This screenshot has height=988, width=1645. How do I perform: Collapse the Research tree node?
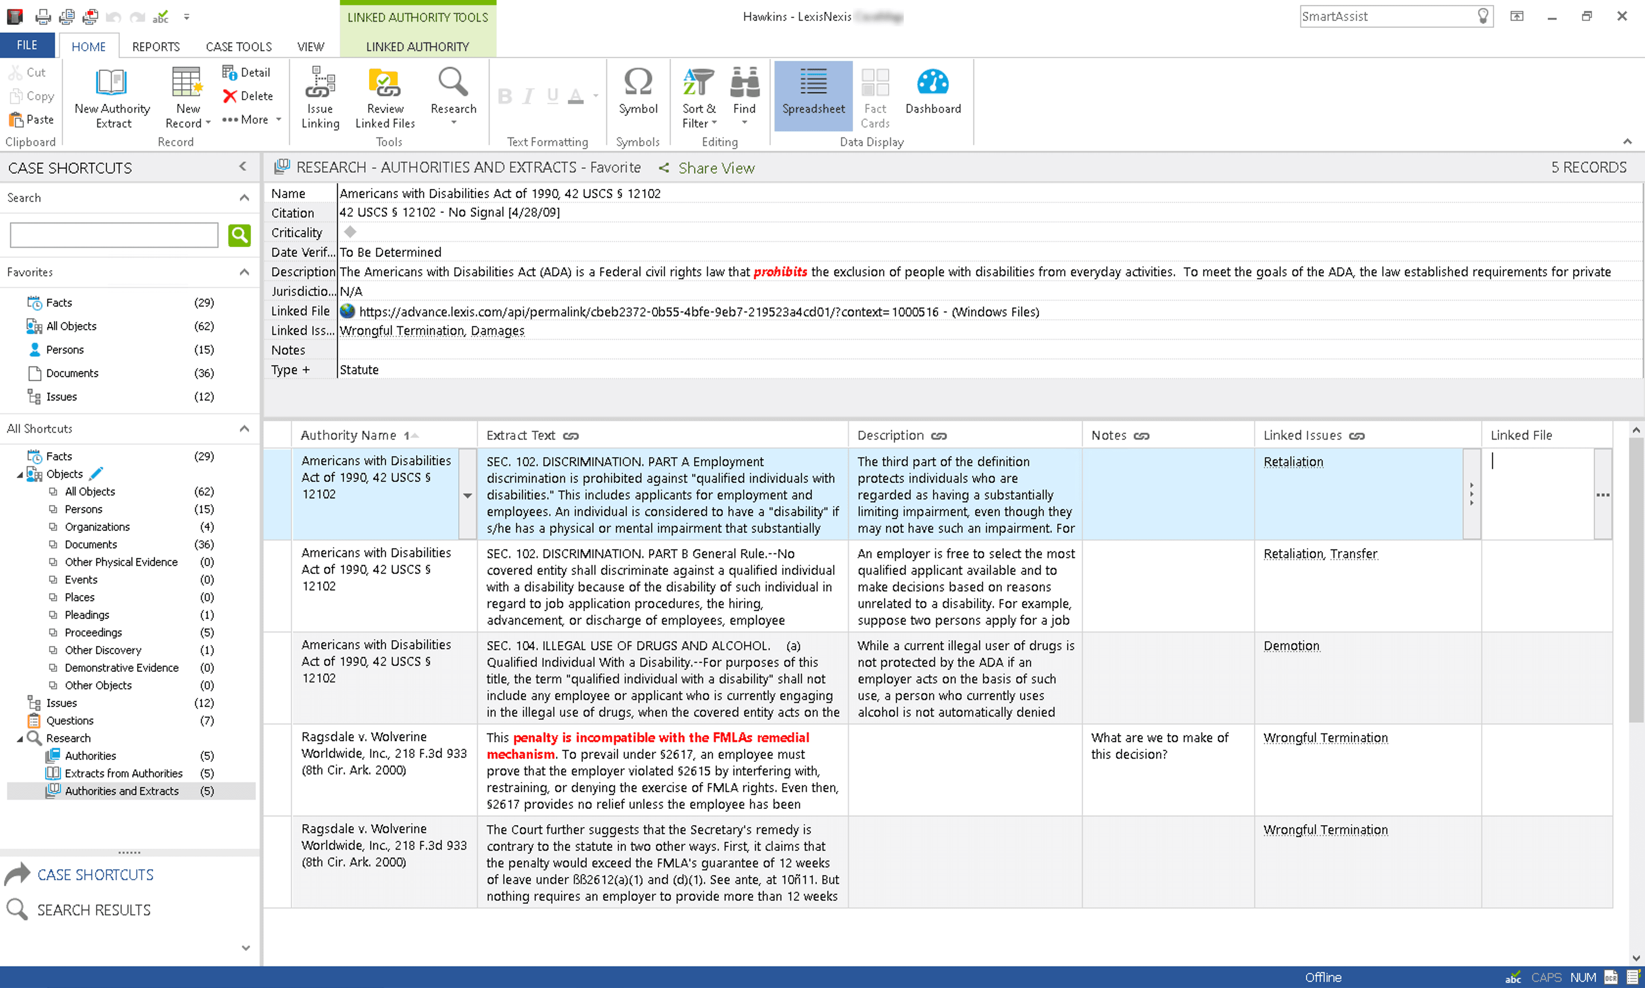[x=19, y=738]
